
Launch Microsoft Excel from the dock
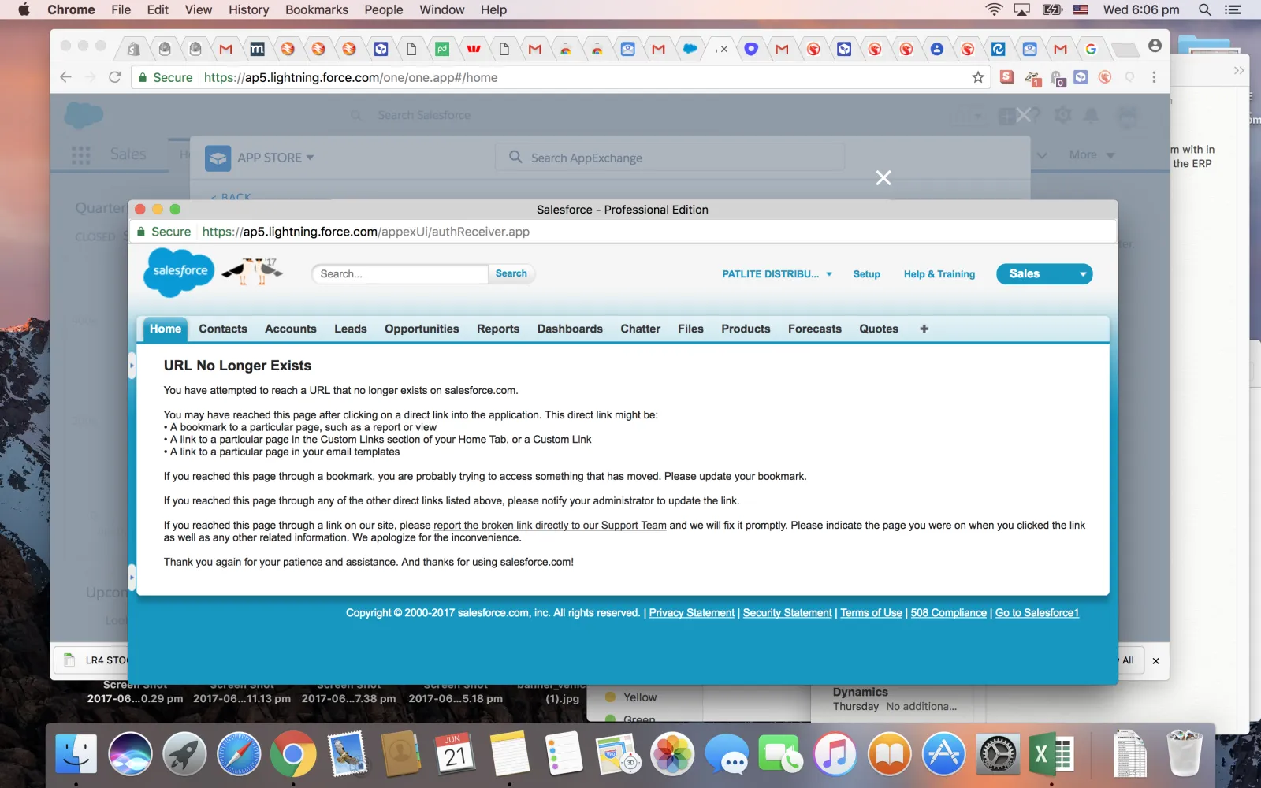click(x=1051, y=754)
